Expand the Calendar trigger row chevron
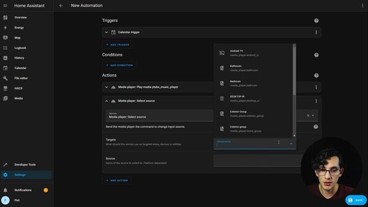368x207 pixels. tap(106, 32)
